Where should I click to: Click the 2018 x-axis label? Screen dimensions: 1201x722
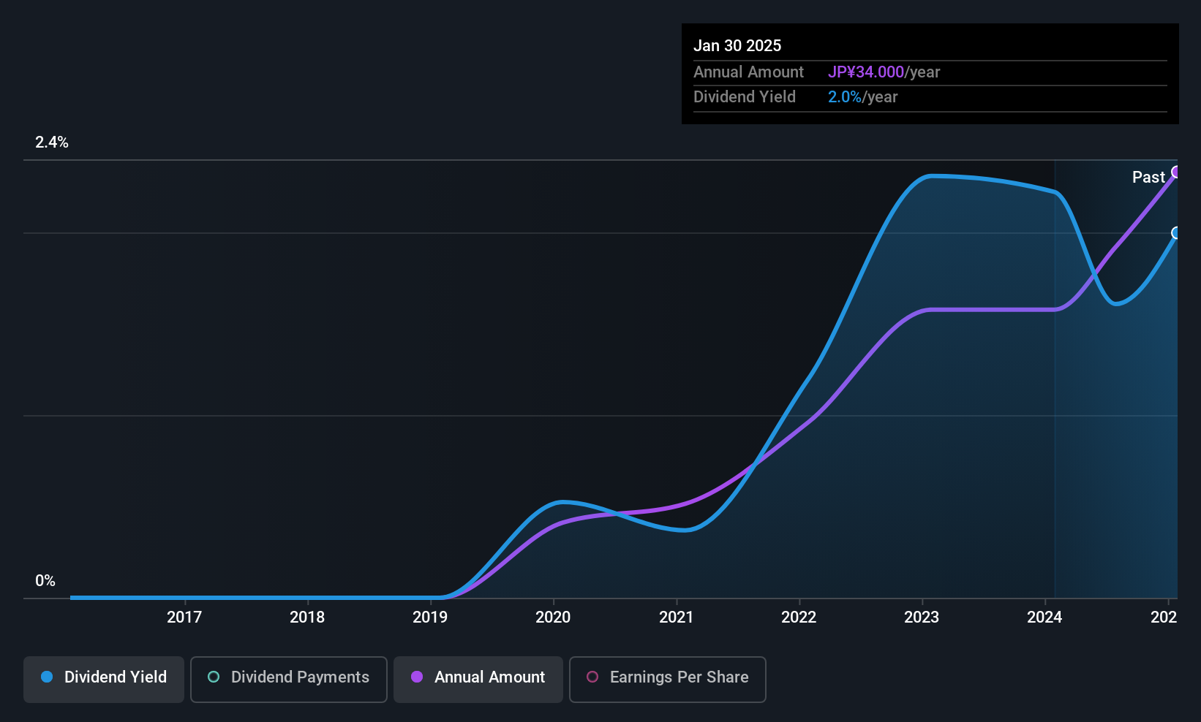pyautogui.click(x=307, y=617)
